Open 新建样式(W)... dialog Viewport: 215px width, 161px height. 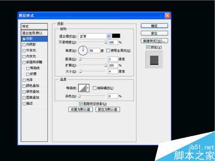coord(154,41)
